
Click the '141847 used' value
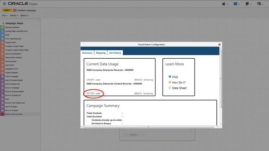tap(93, 80)
